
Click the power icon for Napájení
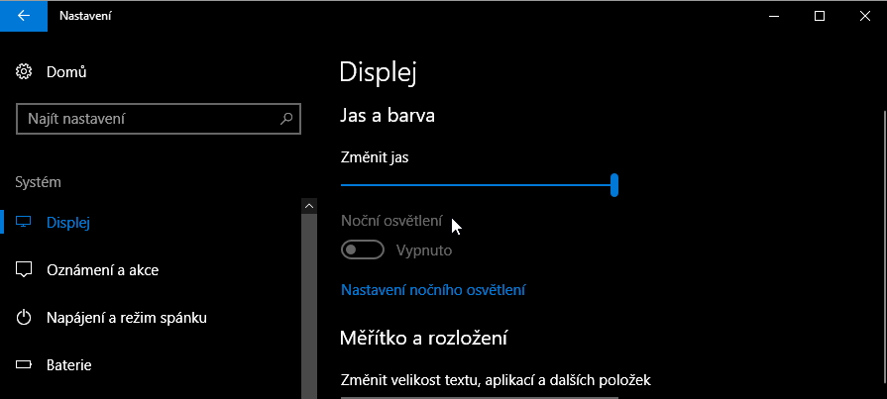25,318
